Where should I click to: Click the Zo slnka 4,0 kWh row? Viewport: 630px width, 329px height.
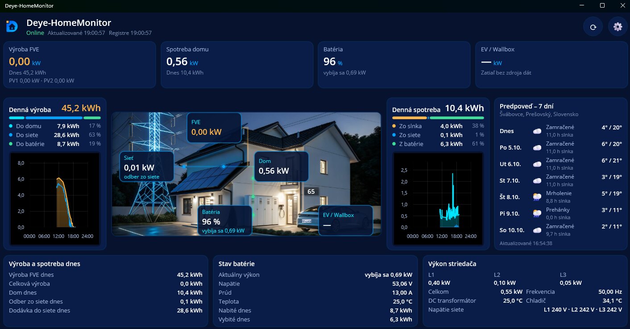tap(438, 126)
